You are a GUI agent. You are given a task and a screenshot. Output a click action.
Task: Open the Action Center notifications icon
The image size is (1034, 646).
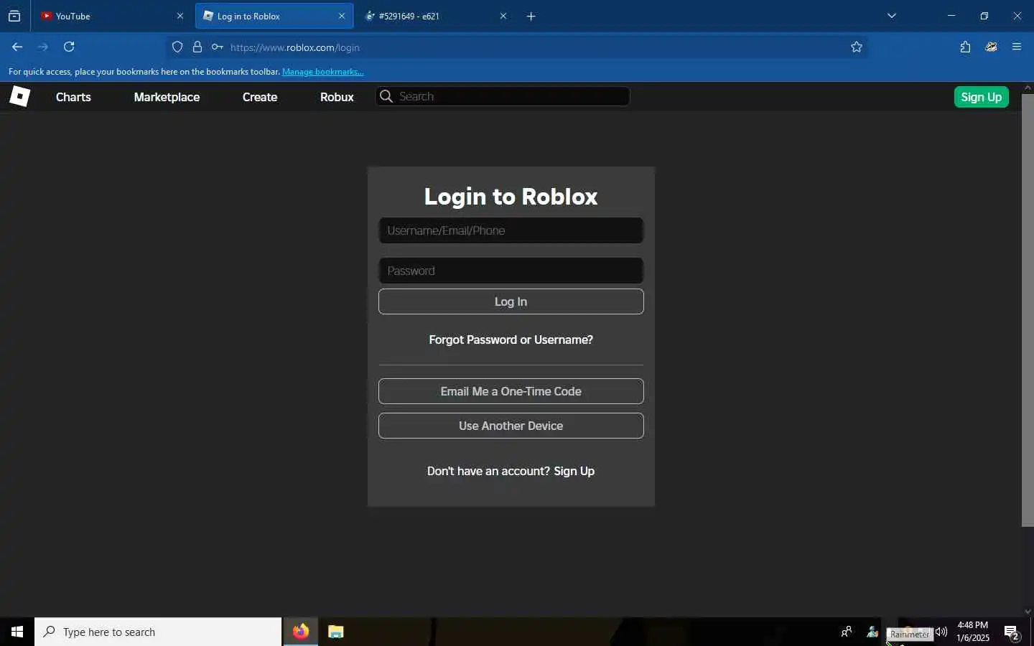[1012, 632]
